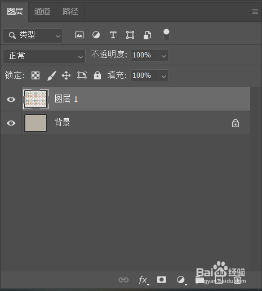Image resolution: width=262 pixels, height=291 pixels.
Task: Open the fx layer style menu
Action: click(144, 280)
